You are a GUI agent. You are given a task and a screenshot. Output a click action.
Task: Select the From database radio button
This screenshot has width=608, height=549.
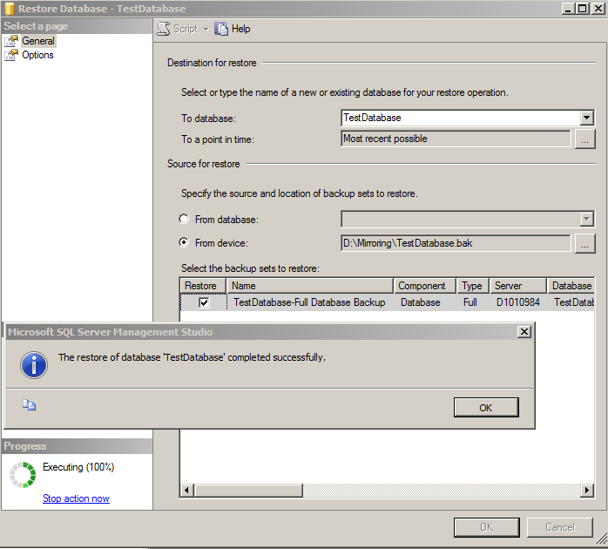pos(184,219)
